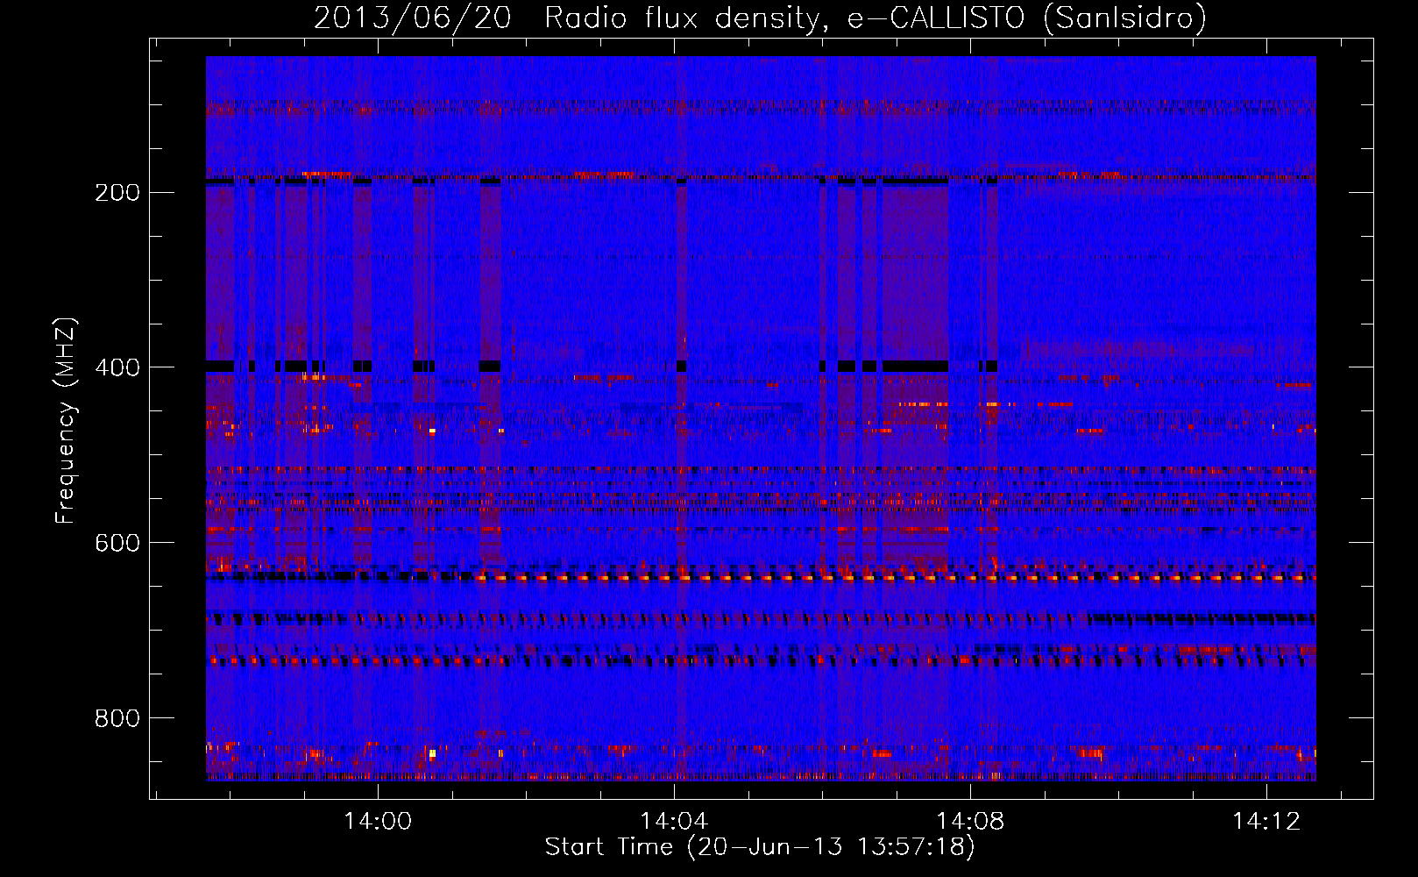Click the 14:08 time tick label
1418x877 pixels.
[x=970, y=822]
